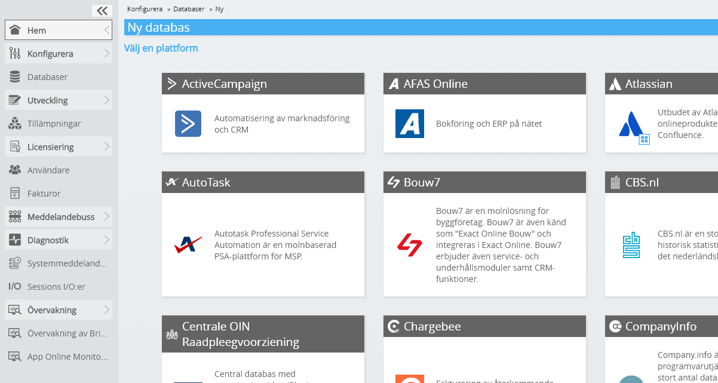
Task: Click the Sessions I/O icon
Action: pos(15,286)
